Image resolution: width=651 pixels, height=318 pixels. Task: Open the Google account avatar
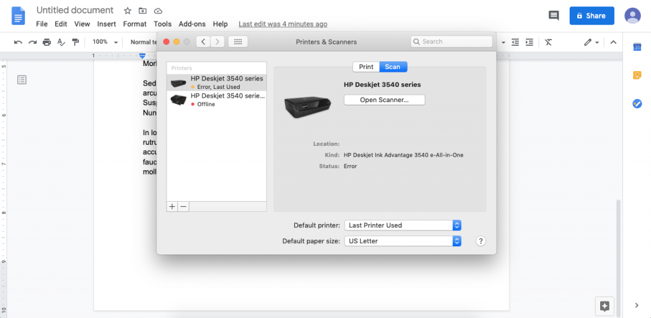[633, 16]
